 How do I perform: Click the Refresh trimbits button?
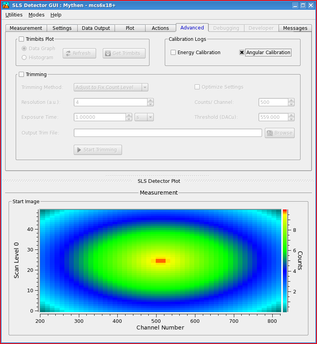[79, 53]
